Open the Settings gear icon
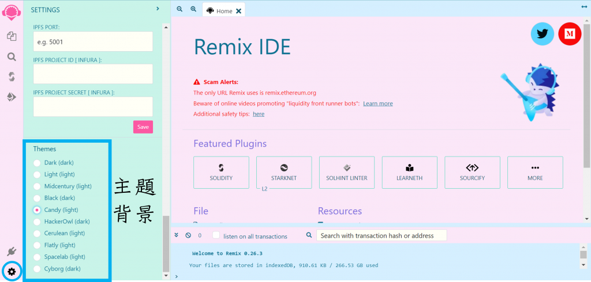 [12, 271]
